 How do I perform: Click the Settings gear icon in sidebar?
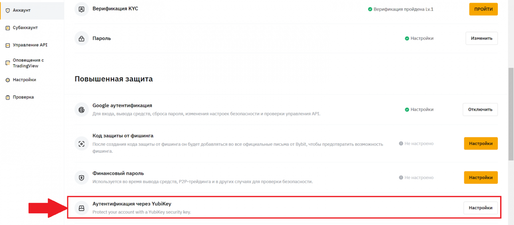click(8, 80)
